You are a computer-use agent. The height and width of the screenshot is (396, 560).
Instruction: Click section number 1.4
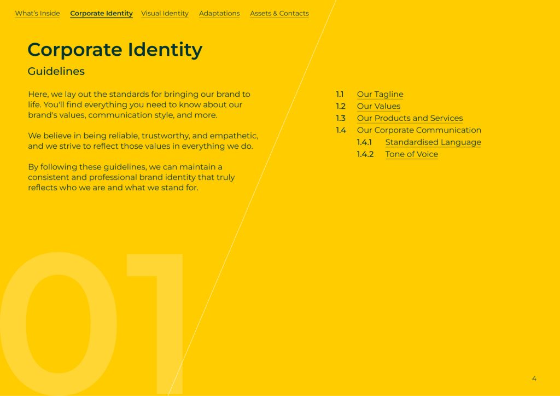click(341, 131)
